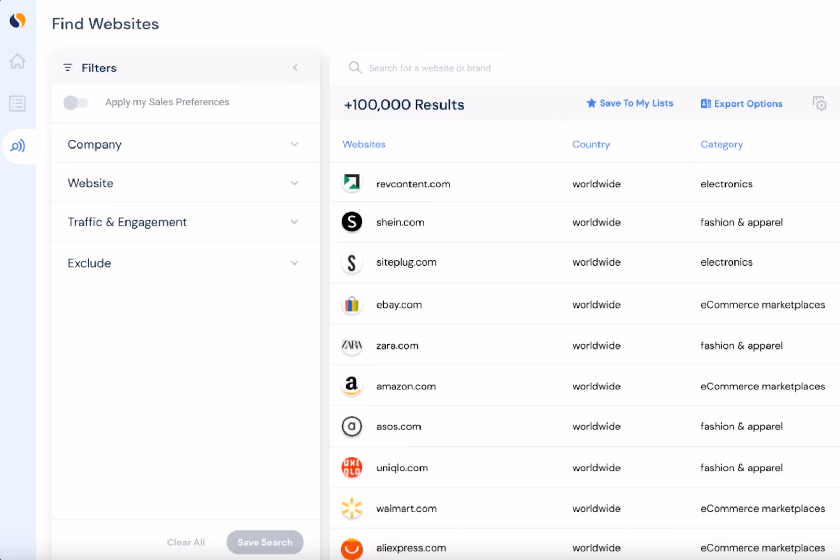Viewport: 840px width, 560px height.
Task: Click worldwide in the aliexpress.com row
Action: point(596,547)
